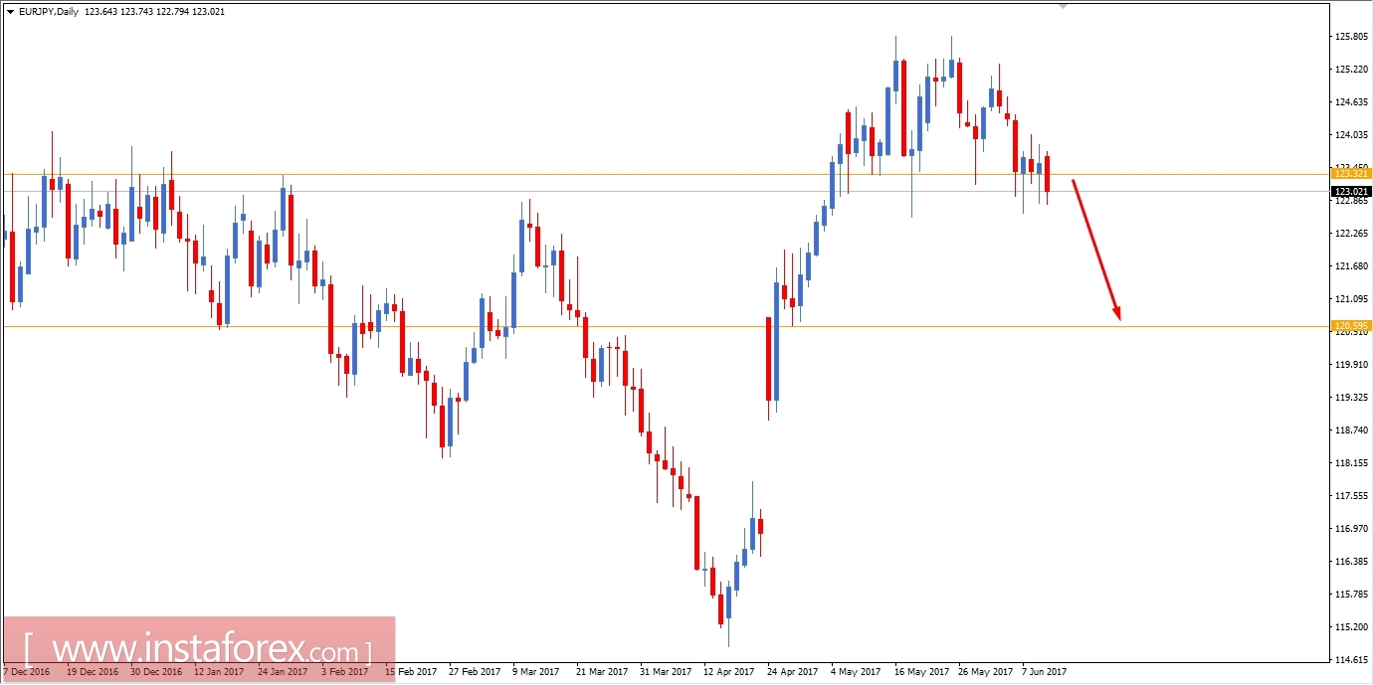The image size is (1373, 685).
Task: Click the 119.910 price axis label
Action: [x=1353, y=365]
